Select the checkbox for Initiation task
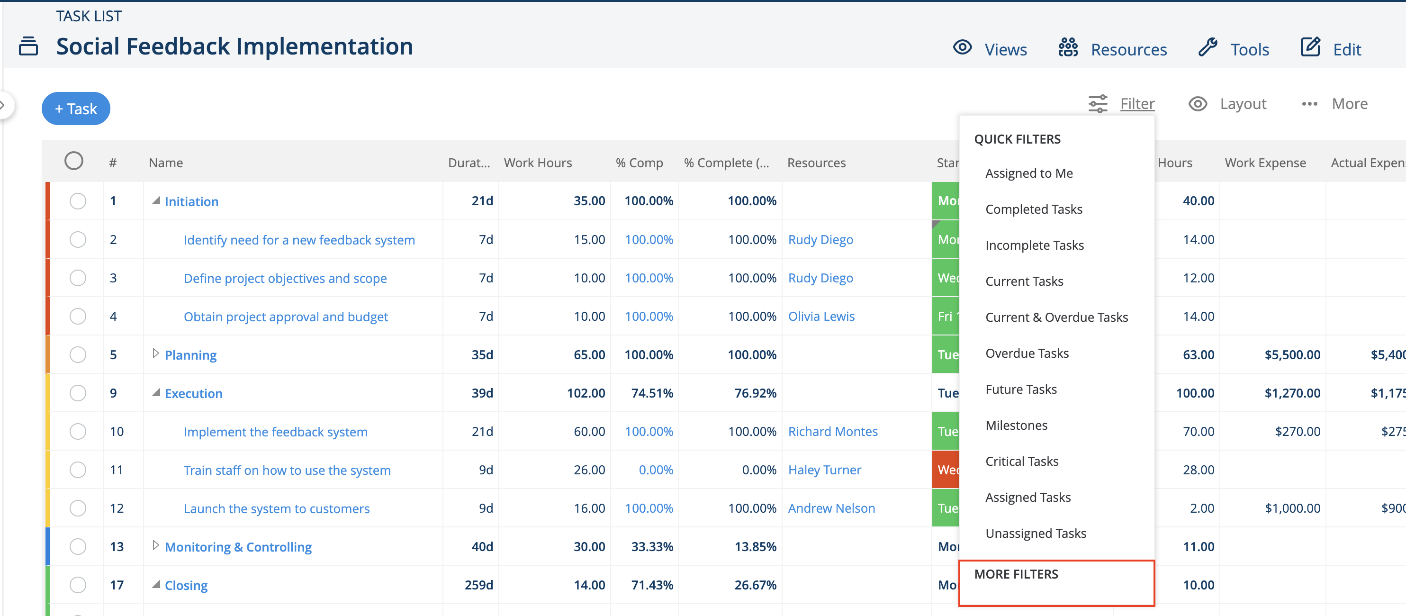Image resolution: width=1406 pixels, height=616 pixels. click(78, 201)
